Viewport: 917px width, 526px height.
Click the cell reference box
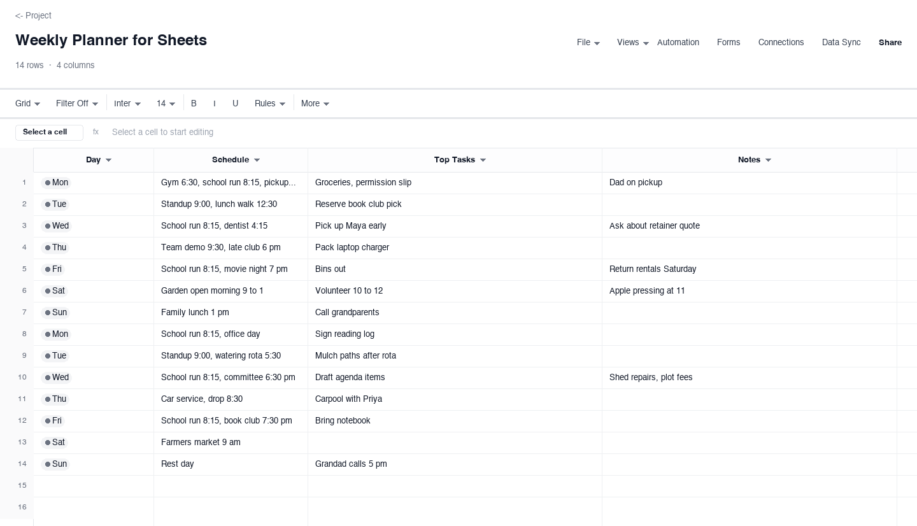49,132
